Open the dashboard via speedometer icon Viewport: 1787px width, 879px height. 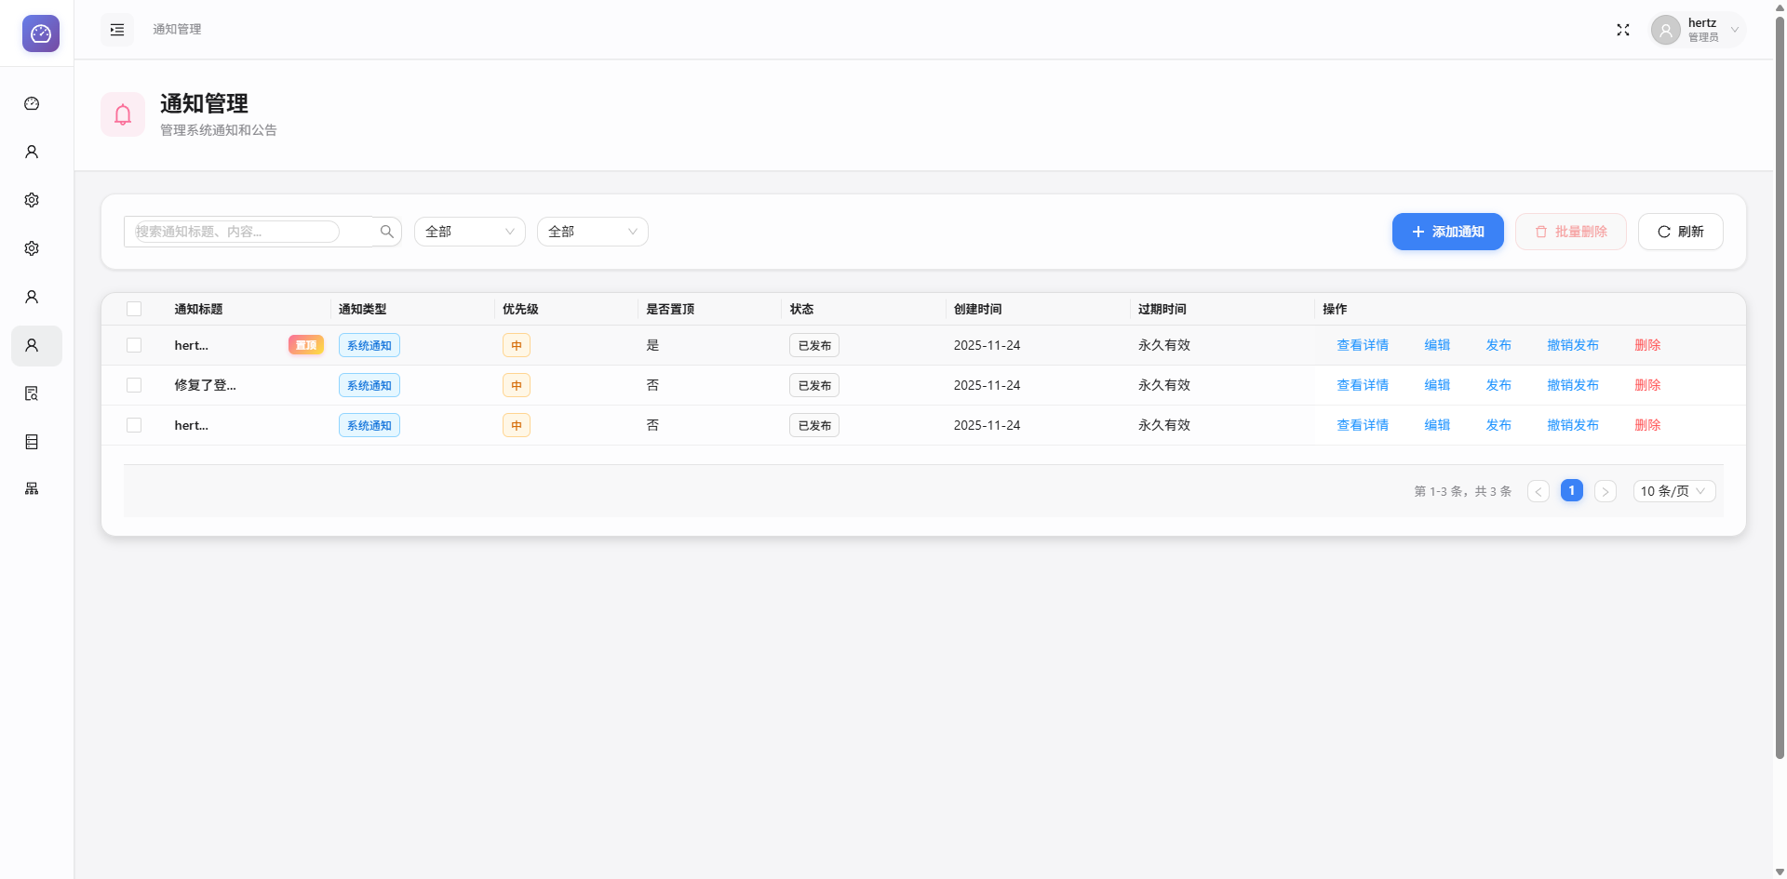32,103
